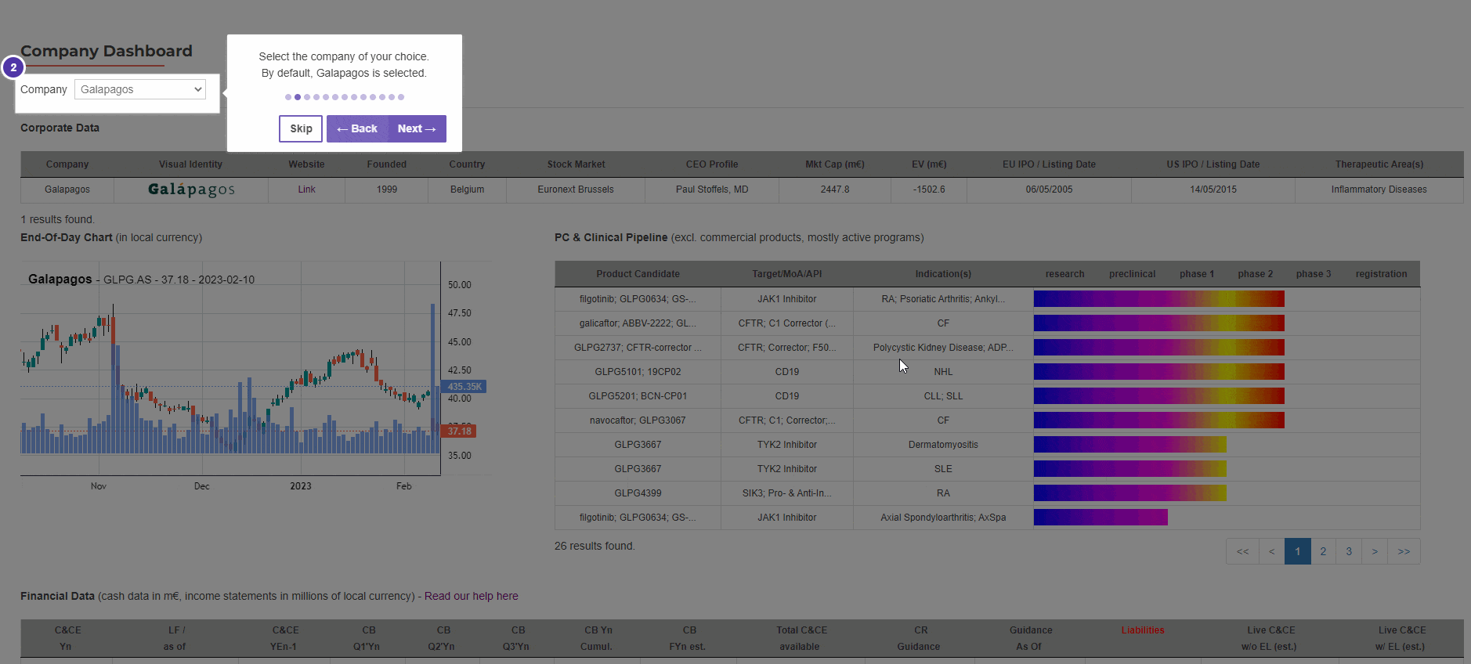Click the Inflammatory Diseases cell
Screen dimensions: 1471x664
[x=1379, y=189]
